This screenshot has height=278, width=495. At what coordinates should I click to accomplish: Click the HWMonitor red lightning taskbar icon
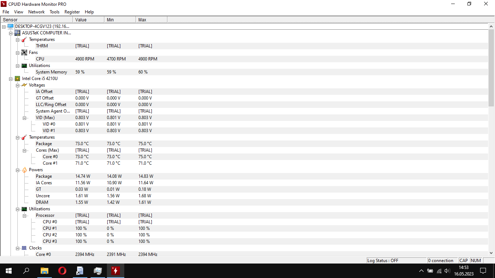tap(116, 271)
